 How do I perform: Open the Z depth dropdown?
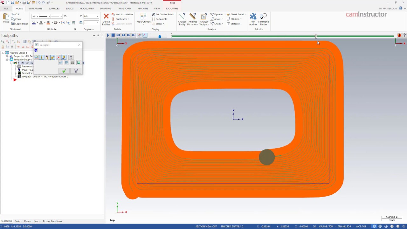[97, 16]
